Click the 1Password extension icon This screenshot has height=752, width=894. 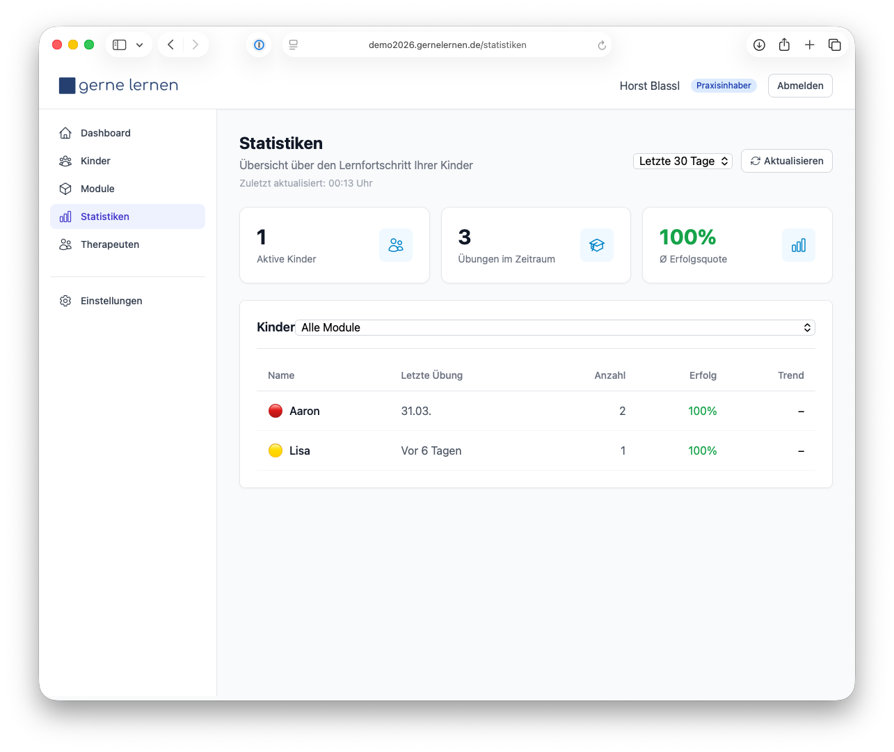(259, 45)
